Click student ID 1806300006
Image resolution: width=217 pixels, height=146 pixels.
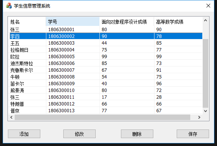(x=61, y=63)
